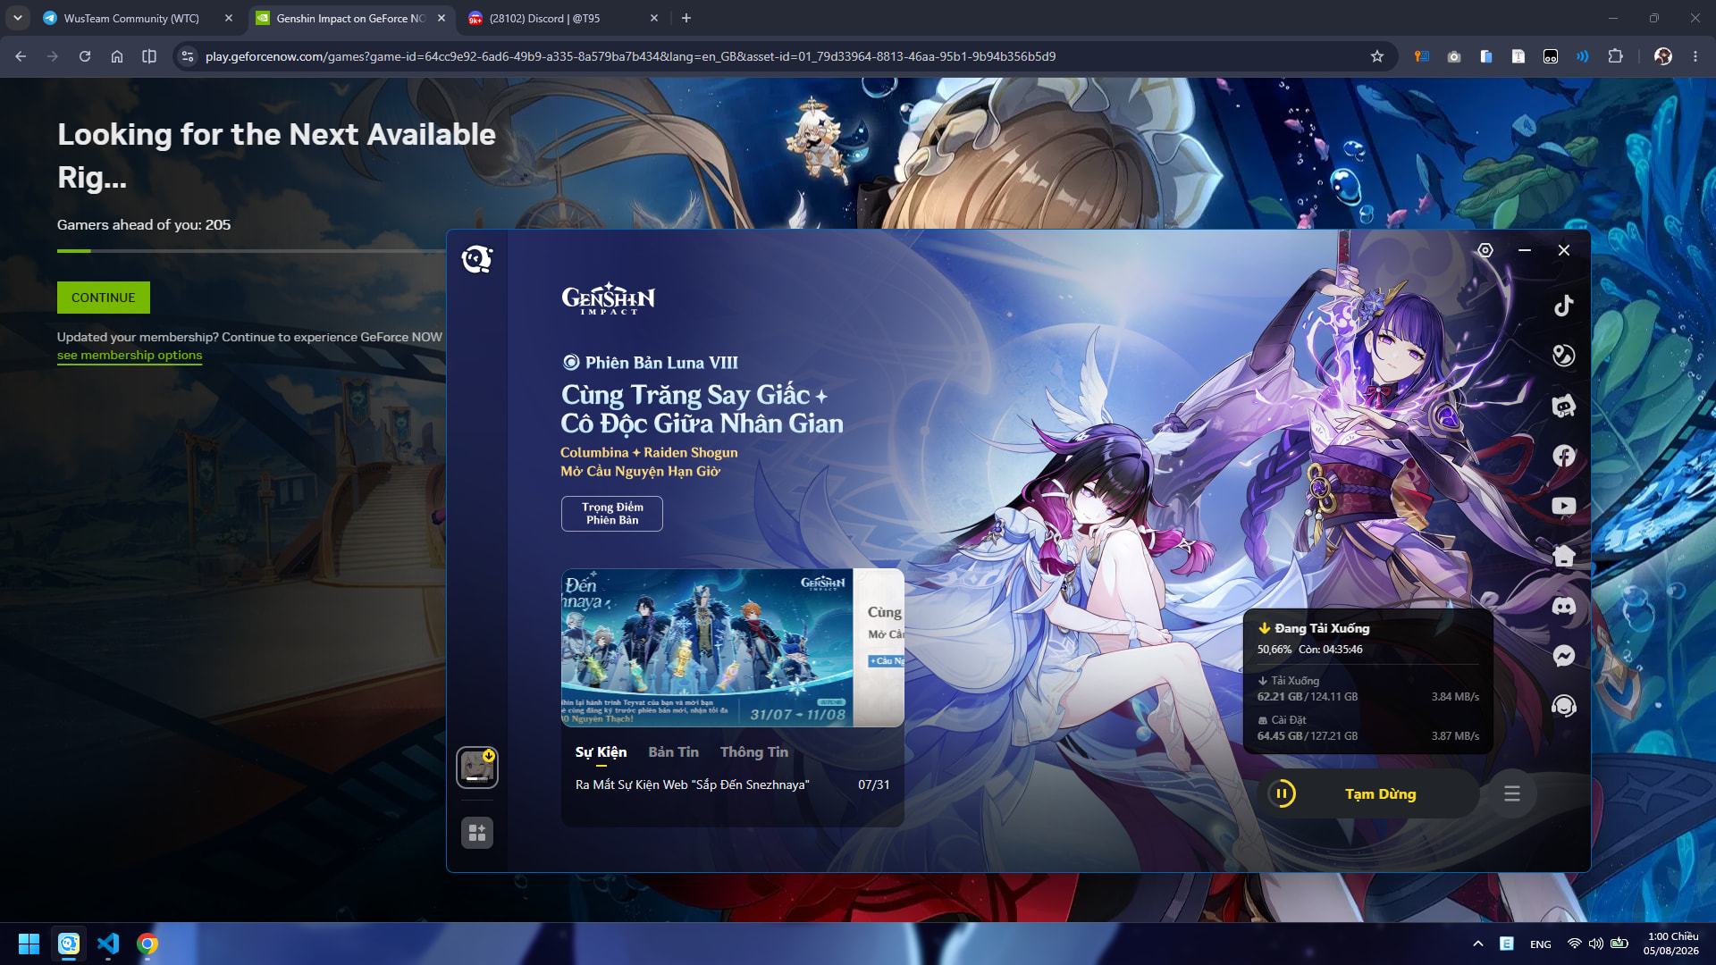Switch to the Genshin Impact on GeForce NOW tab
1716x965 pixels.
[x=350, y=18]
